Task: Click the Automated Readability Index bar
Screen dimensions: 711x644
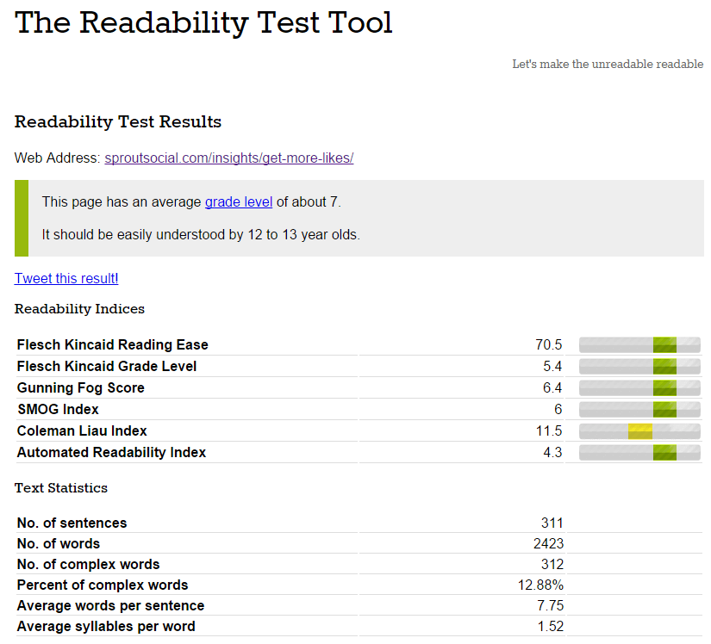Action: [x=639, y=452]
